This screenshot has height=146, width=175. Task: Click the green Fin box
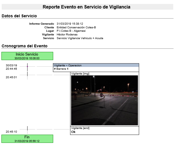click(x=27, y=139)
